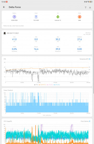Open the filter funnel icon in header
The height and width of the screenshot is (144, 94).
86,7
